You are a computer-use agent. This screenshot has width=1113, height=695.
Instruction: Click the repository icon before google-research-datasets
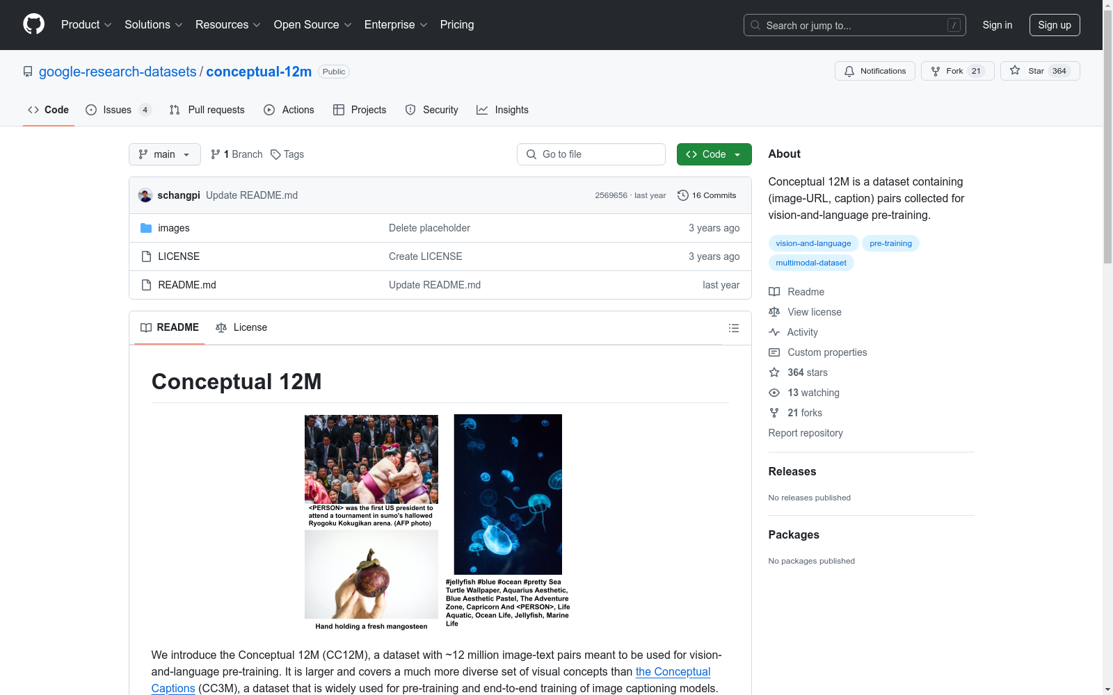tap(28, 72)
